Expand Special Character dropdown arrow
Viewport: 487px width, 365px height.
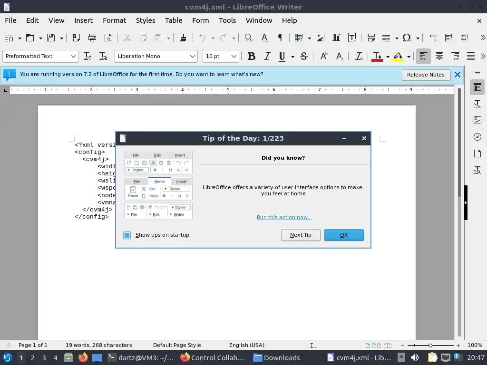[x=418, y=38]
